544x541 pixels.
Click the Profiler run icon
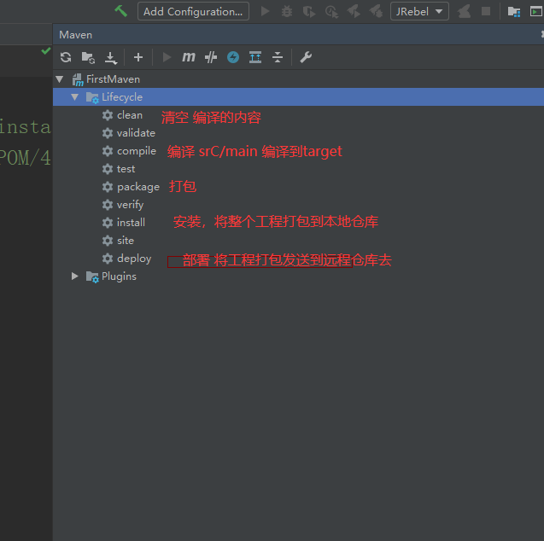(331, 12)
